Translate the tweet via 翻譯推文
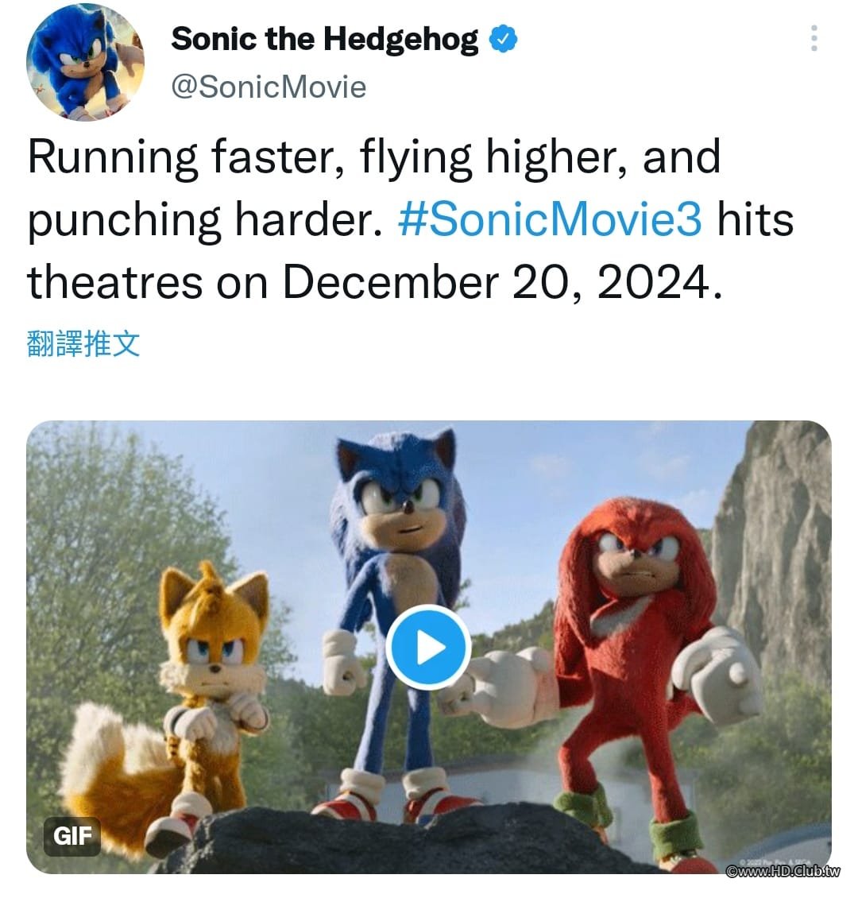The width and height of the screenshot is (858, 898). pos(83,344)
